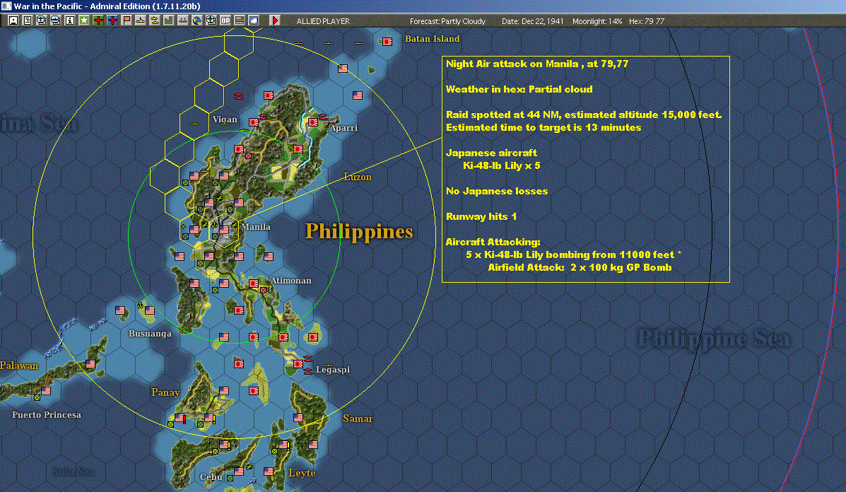Viewport: 846px width, 492px height.
Task: Select the US flag base on Palawan
Action: click(90, 364)
